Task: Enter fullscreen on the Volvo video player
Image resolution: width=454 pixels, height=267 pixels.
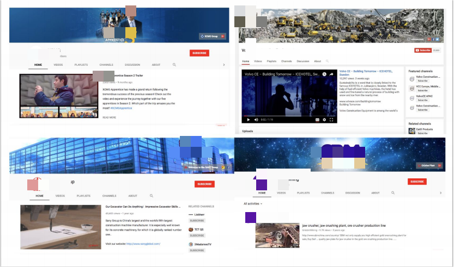Action: [x=331, y=119]
